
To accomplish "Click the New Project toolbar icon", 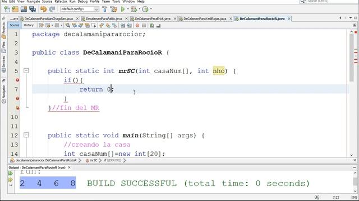I will tap(15, 9).
